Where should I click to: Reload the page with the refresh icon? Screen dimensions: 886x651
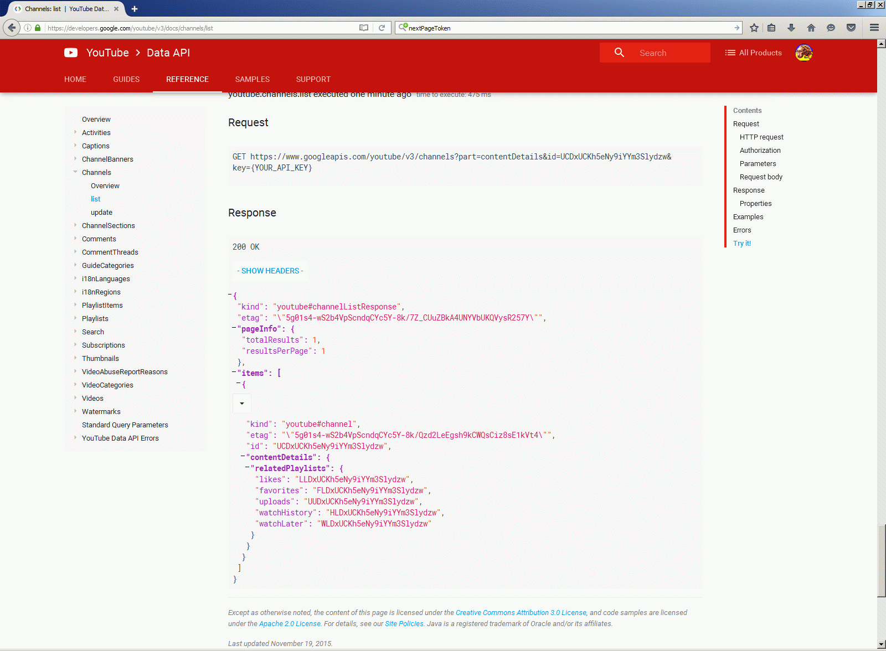click(x=382, y=28)
